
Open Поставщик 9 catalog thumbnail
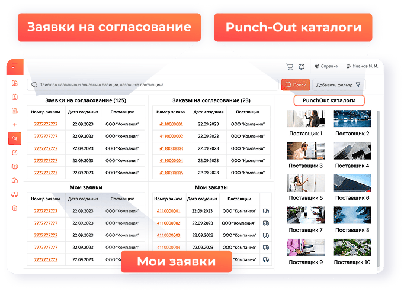[x=306, y=247]
